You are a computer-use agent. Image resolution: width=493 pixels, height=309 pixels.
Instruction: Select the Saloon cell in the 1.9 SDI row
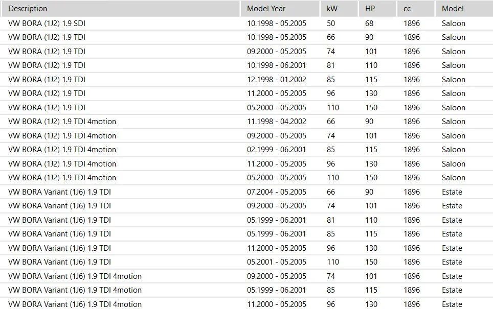point(454,23)
